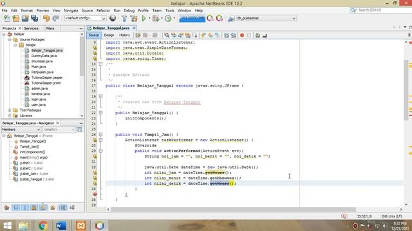Image resolution: width=412 pixels, height=231 pixels.
Task: Click the Clean and Build Project icon
Action: 134,18
